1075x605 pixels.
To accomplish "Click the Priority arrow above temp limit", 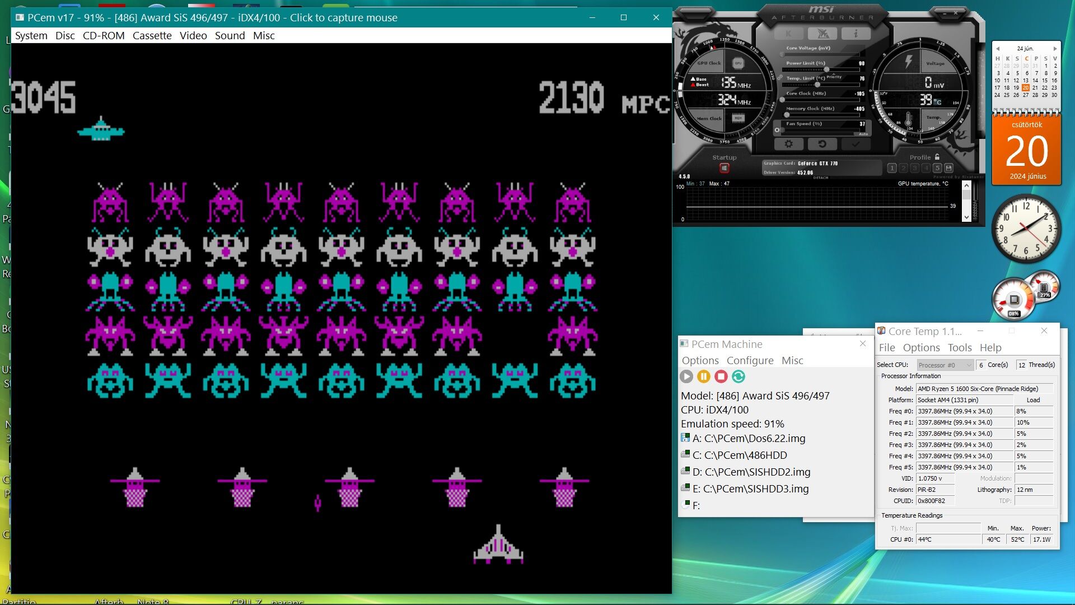I will 834,73.
